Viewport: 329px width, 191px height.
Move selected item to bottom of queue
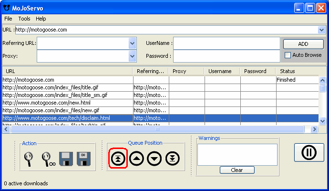pos(173,159)
